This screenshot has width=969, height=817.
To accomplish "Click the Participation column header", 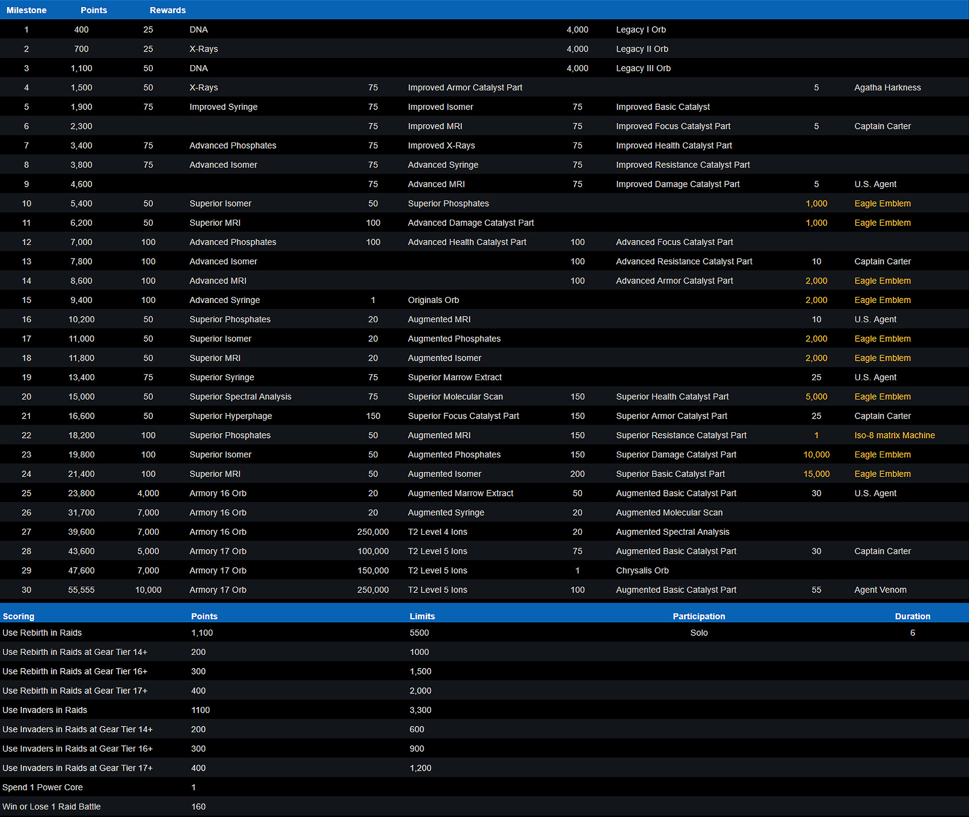I will click(698, 616).
